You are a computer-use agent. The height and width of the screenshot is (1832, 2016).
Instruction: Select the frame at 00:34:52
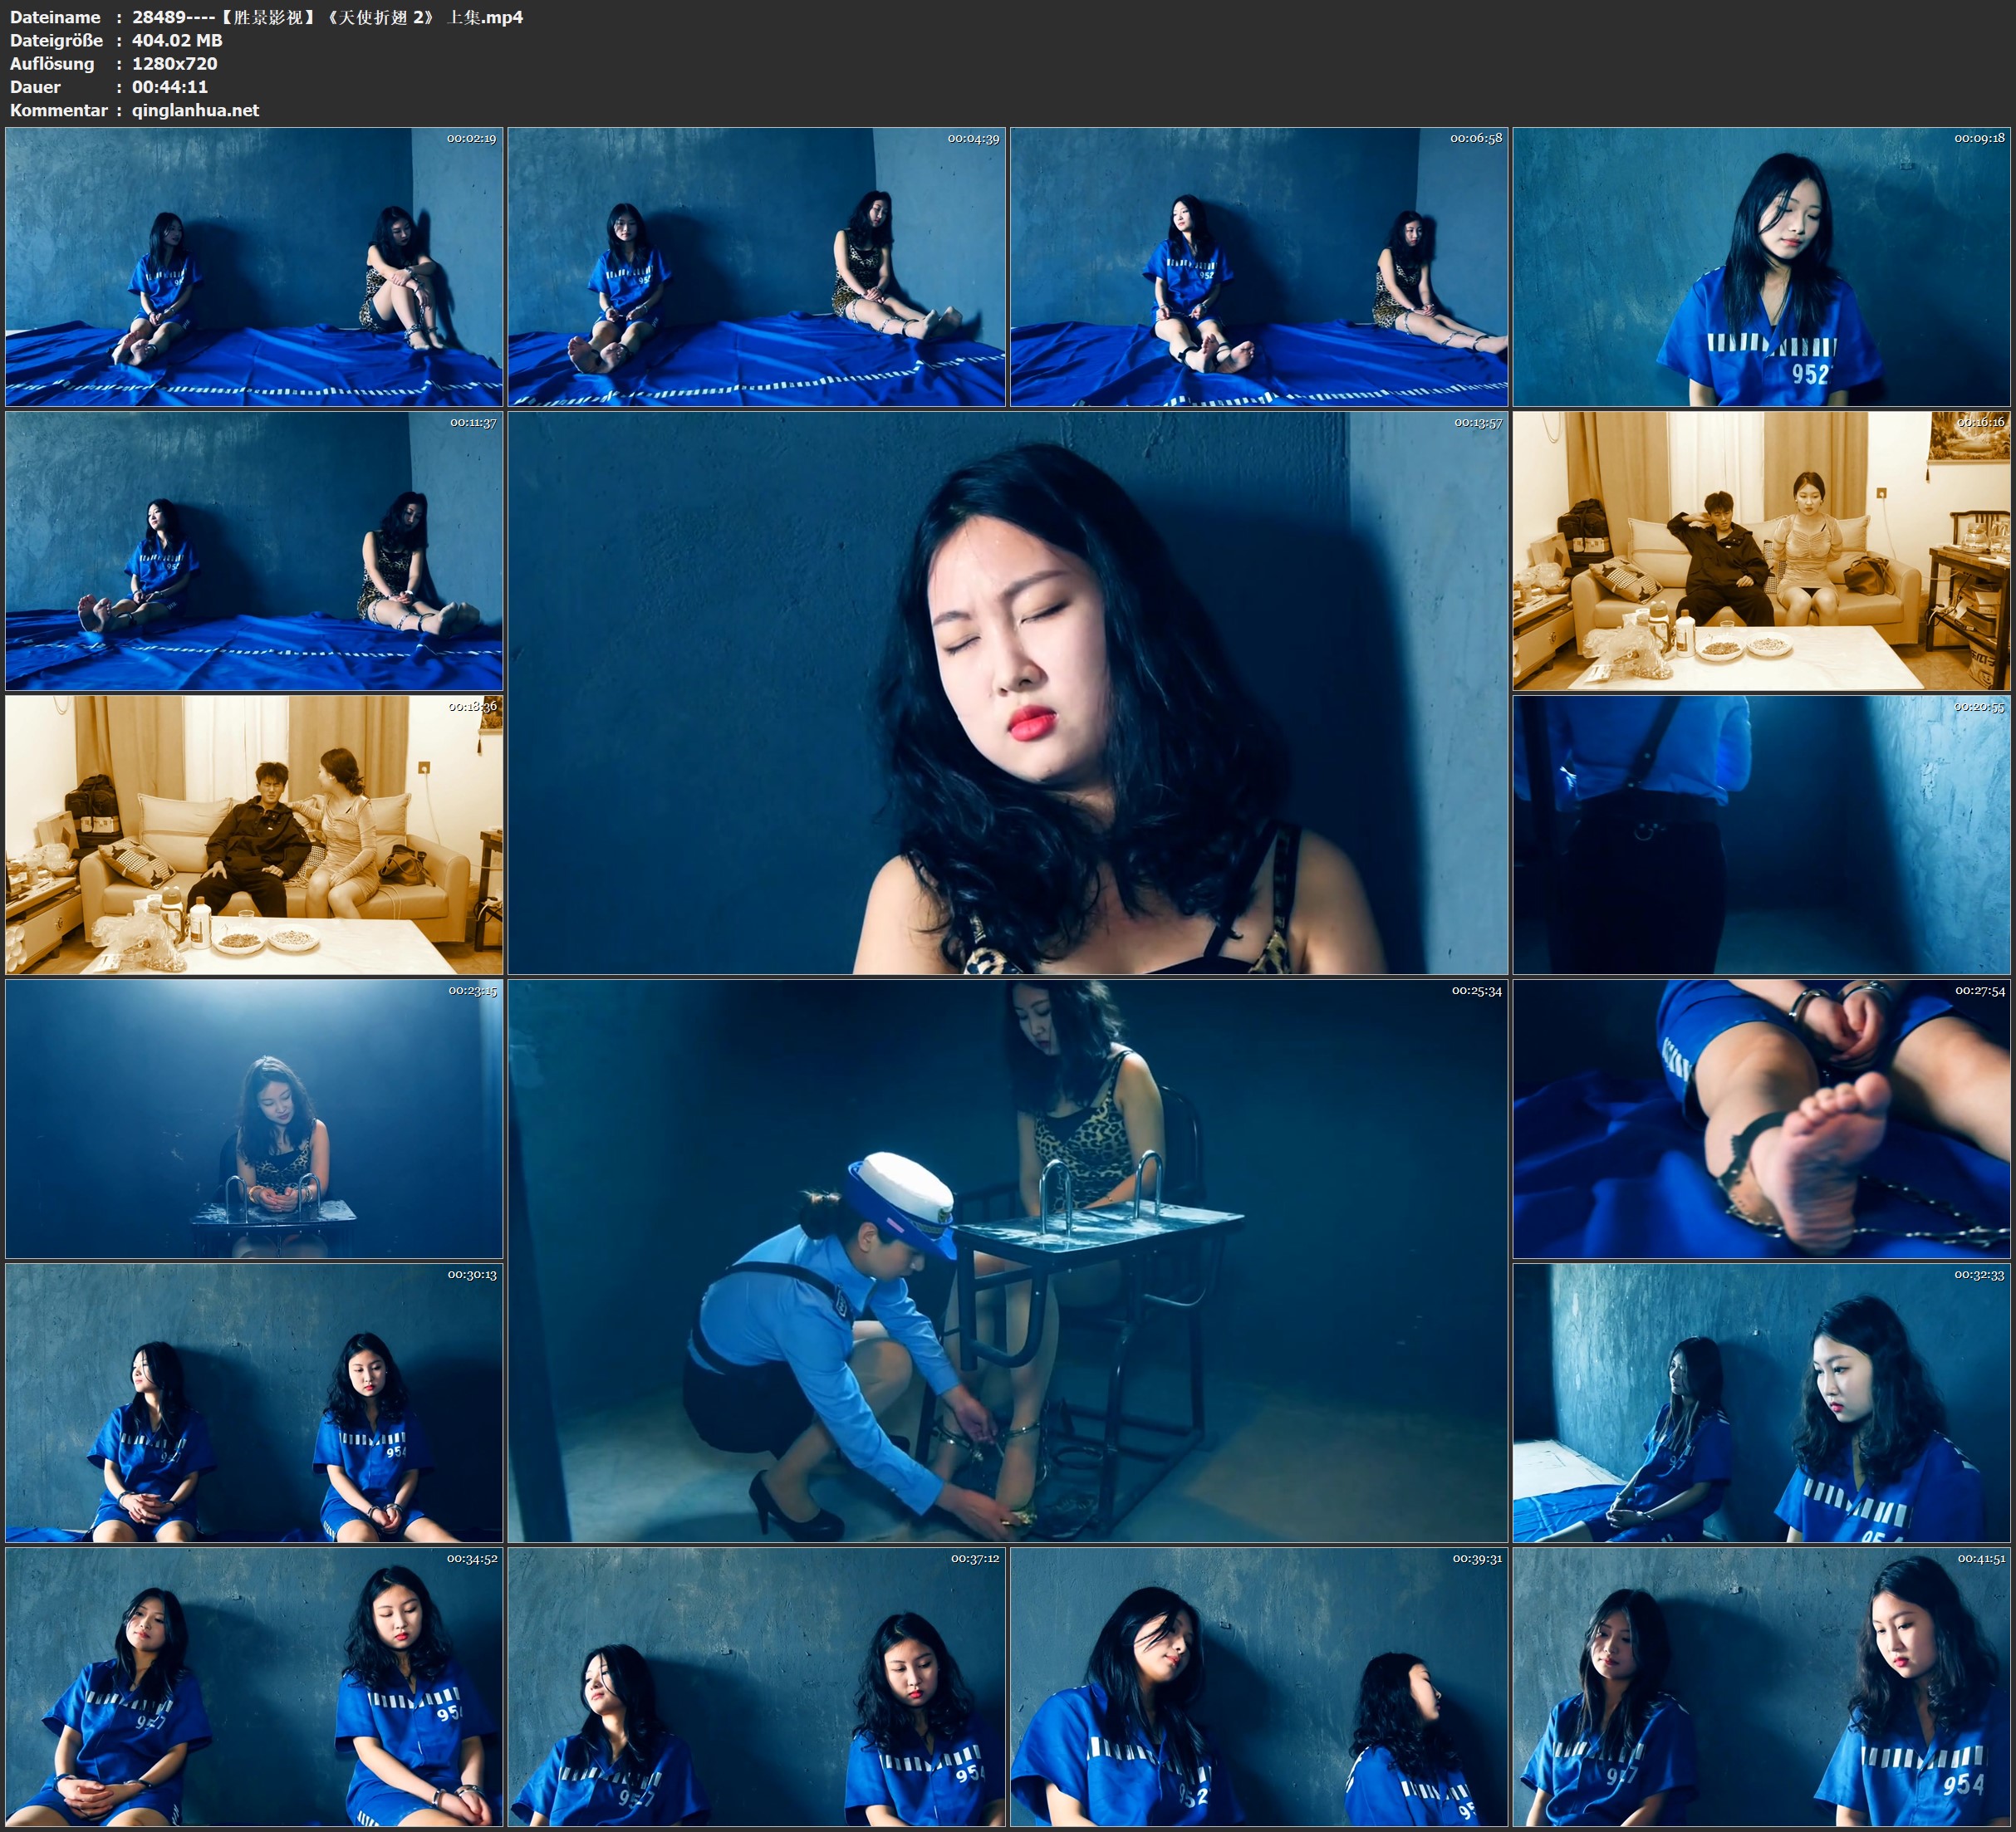[x=254, y=1687]
